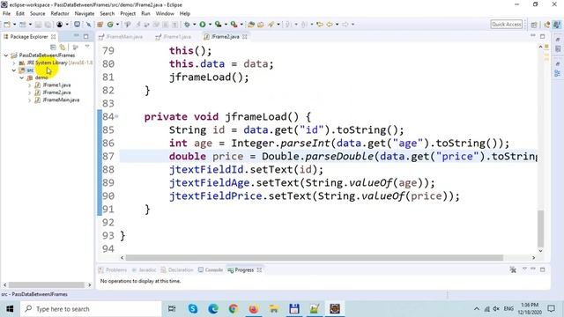This screenshot has height=317, width=564.
Task: Click the Windows 'Type here to search' box
Action: point(91,309)
